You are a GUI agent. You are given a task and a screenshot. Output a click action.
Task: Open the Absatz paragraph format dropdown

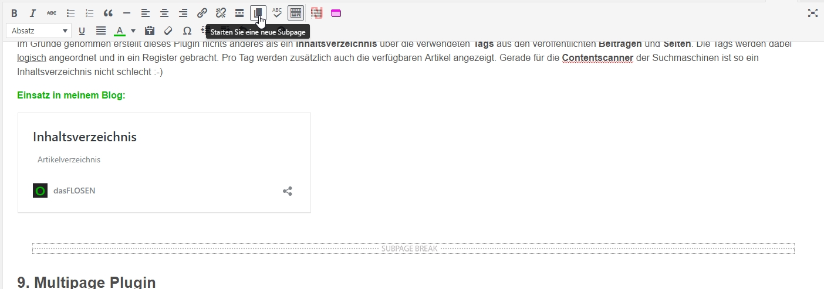[x=38, y=31]
